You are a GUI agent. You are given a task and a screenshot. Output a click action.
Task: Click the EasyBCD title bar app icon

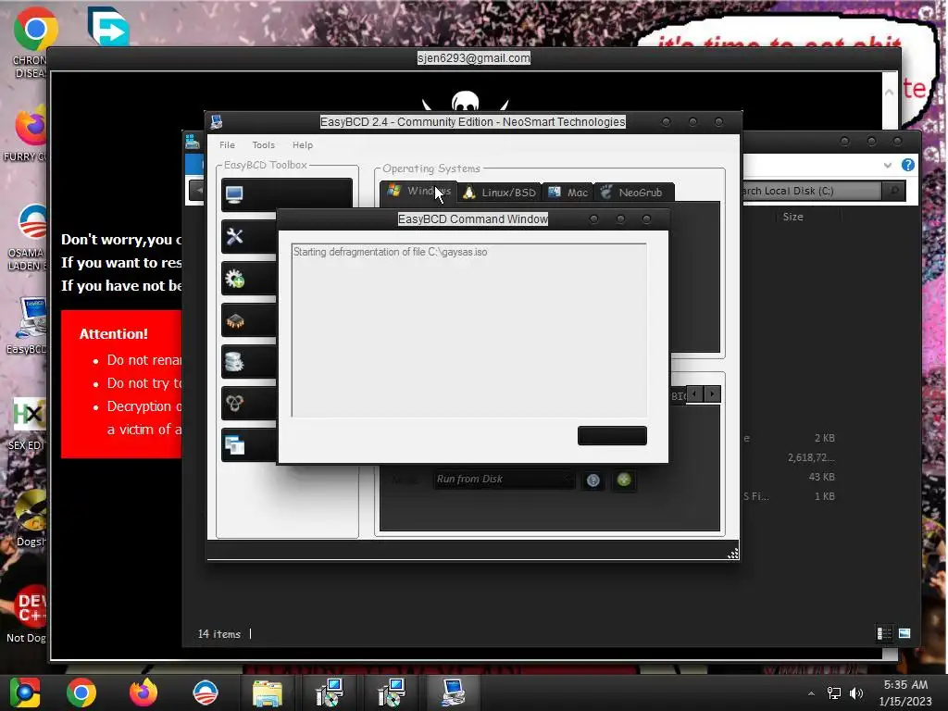217,122
